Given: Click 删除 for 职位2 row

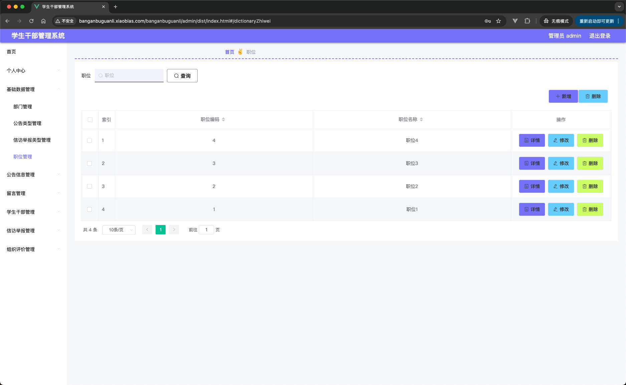Looking at the screenshot, I should click(590, 186).
